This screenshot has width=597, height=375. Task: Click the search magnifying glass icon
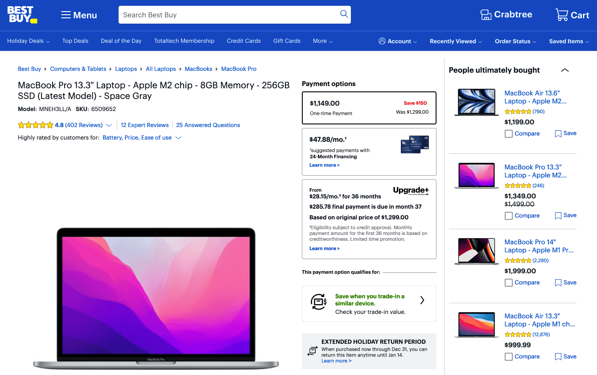click(x=344, y=14)
